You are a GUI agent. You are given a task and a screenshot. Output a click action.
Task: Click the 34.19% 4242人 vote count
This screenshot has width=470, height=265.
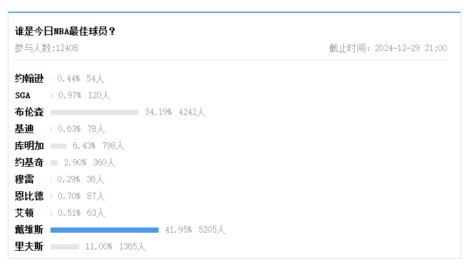175,112
